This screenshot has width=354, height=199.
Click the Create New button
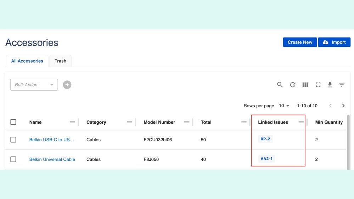point(300,42)
